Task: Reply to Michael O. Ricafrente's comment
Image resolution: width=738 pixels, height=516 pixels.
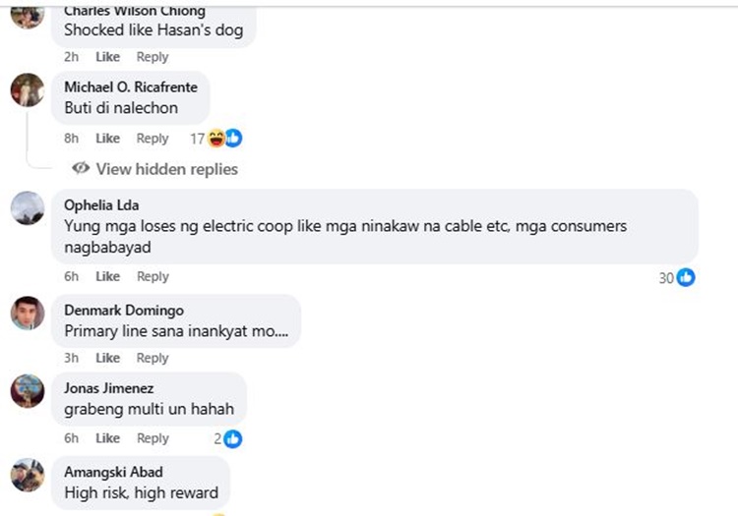Action: point(153,139)
